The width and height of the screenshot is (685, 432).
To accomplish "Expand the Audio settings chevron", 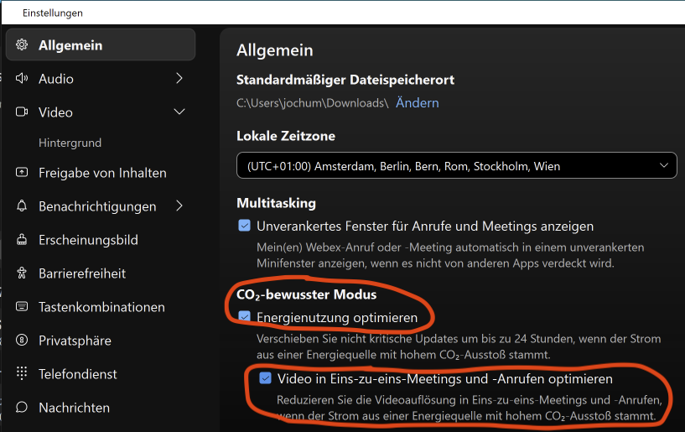I will pyautogui.click(x=179, y=79).
